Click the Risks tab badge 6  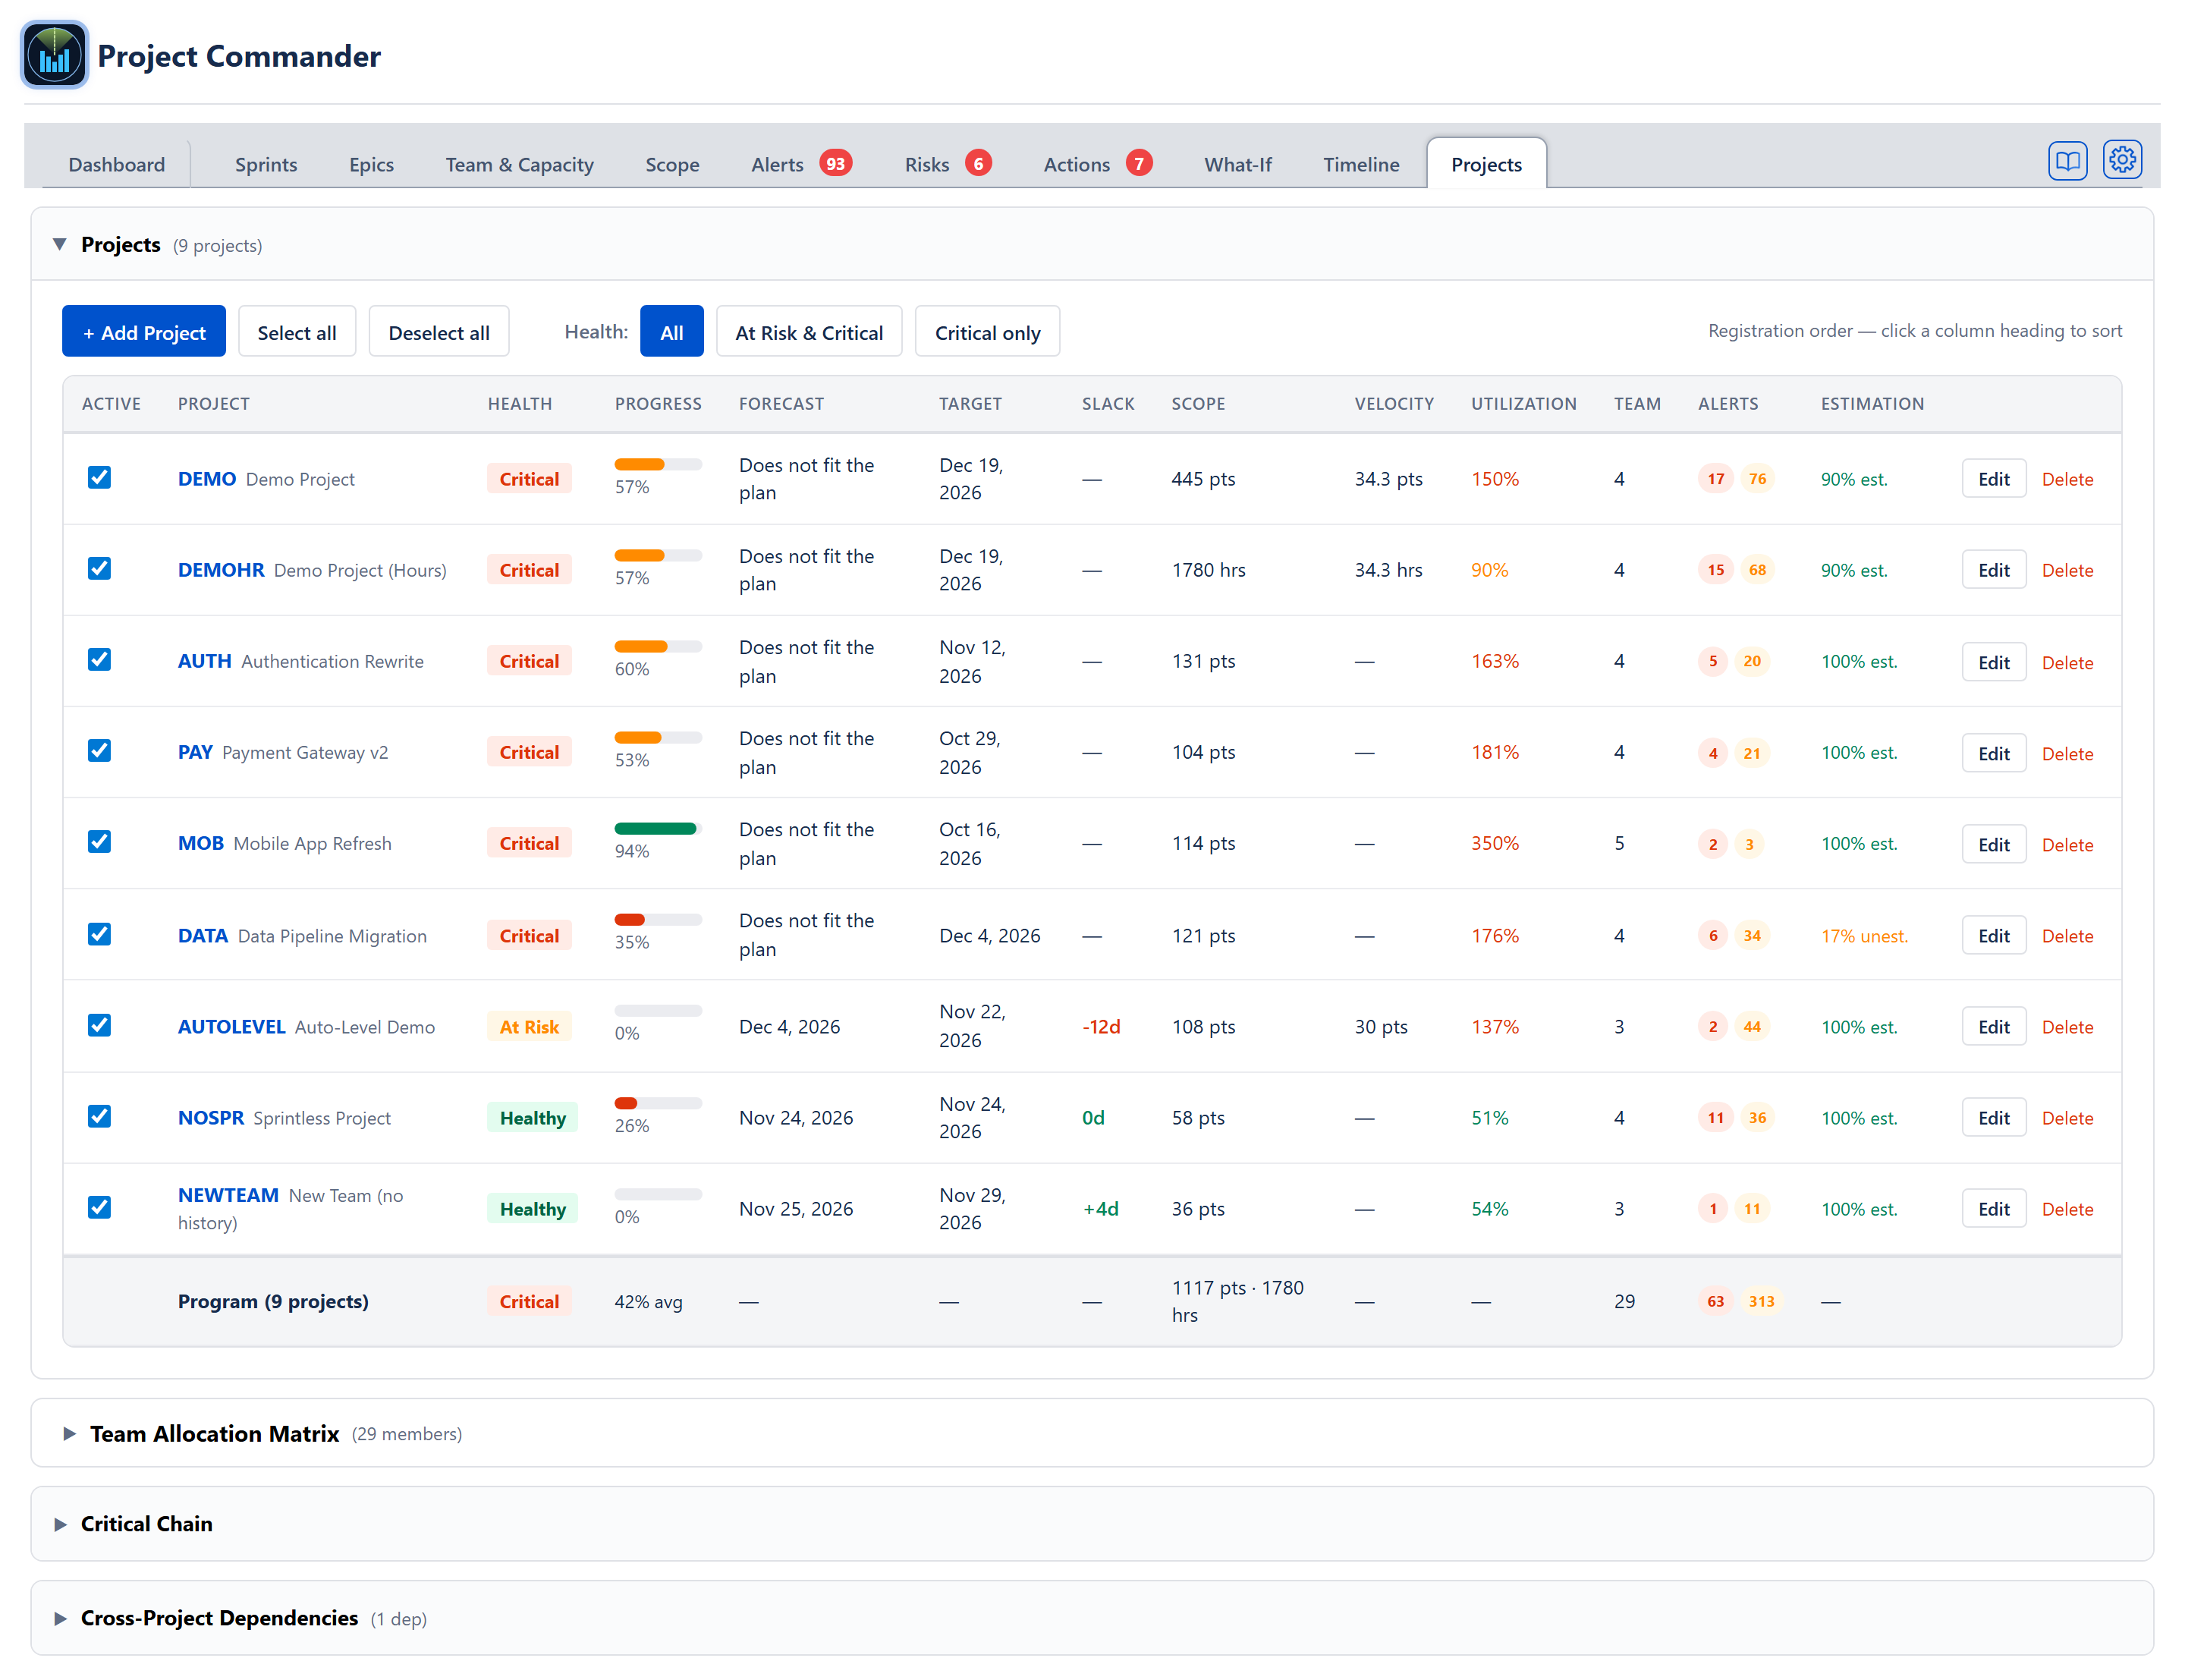[977, 163]
